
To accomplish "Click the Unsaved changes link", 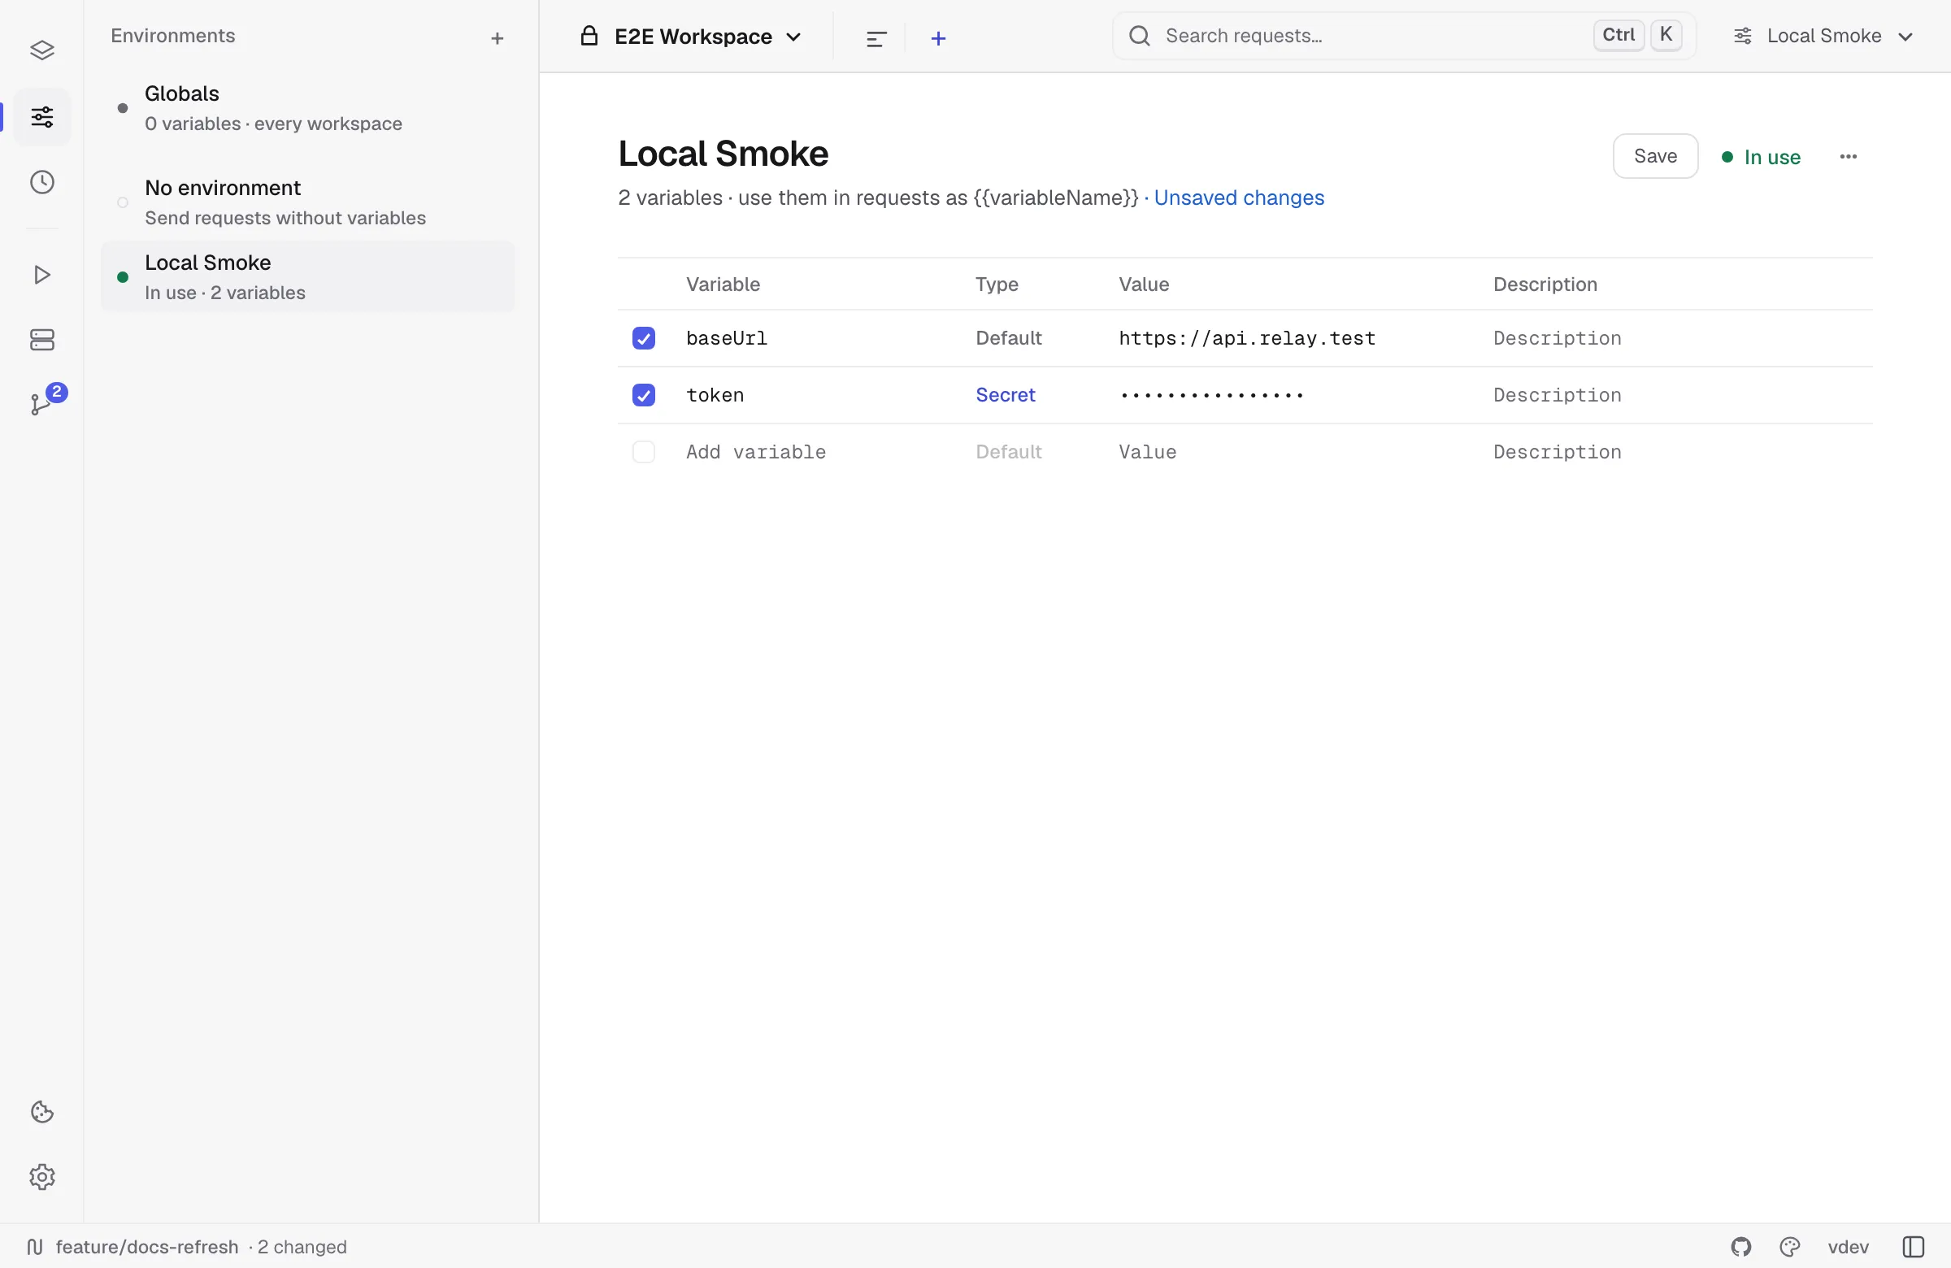I will [1239, 198].
